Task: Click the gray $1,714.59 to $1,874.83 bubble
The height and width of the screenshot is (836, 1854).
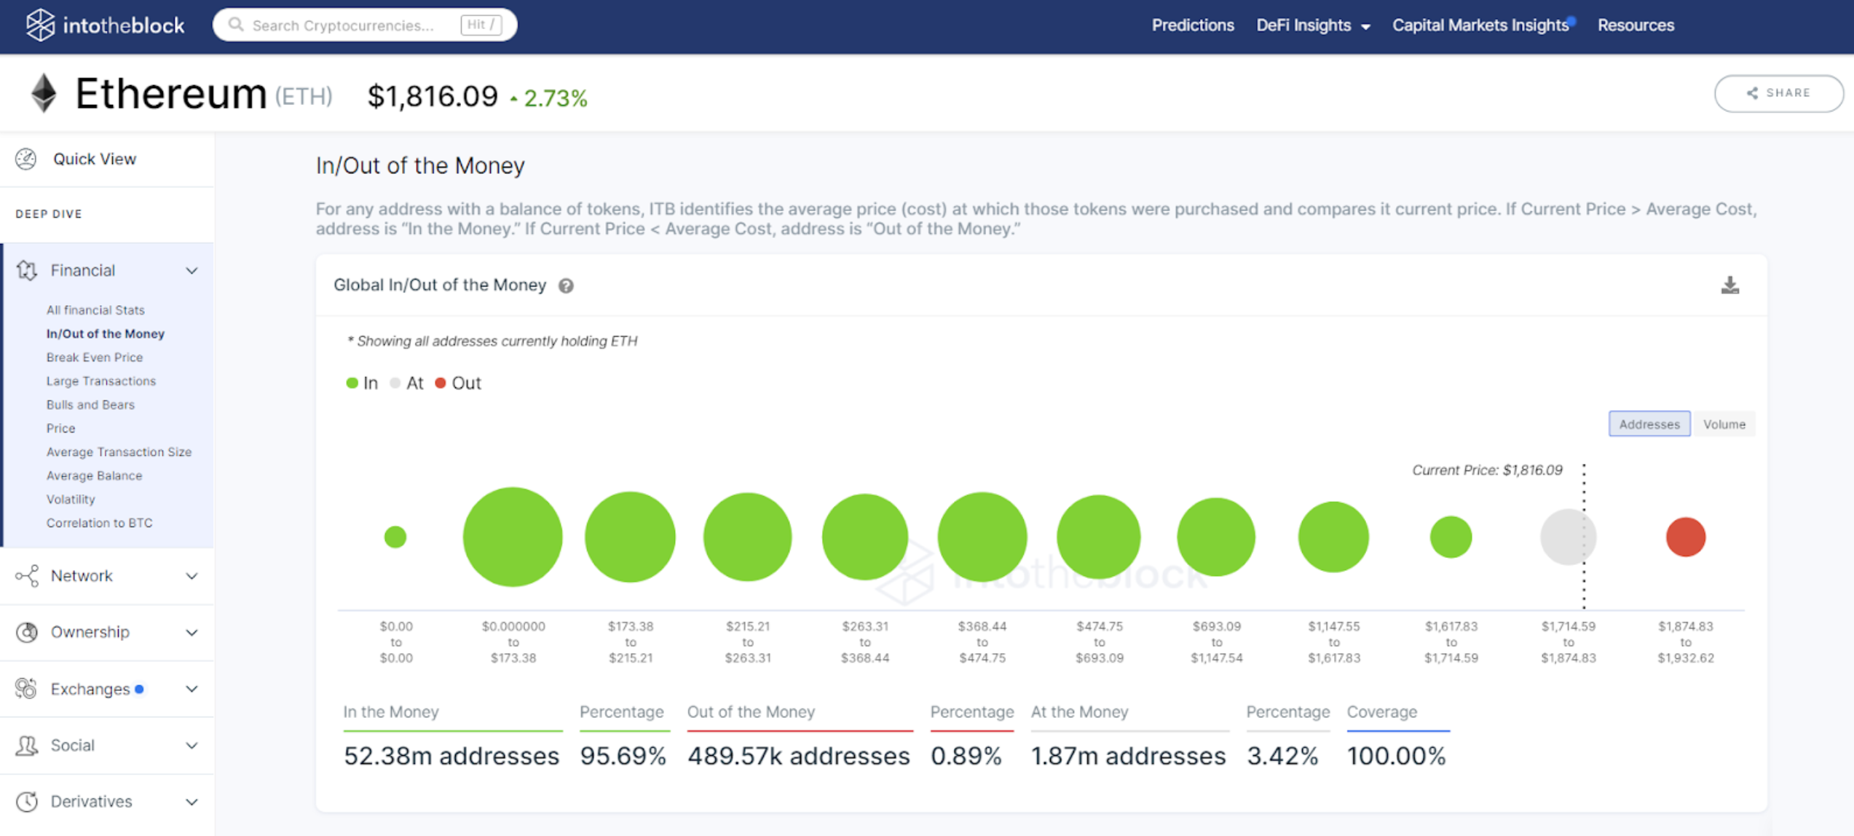Action: [1568, 537]
